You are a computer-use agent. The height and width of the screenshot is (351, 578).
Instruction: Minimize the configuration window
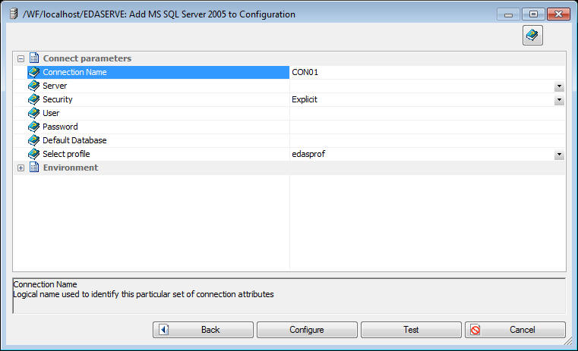(x=508, y=14)
